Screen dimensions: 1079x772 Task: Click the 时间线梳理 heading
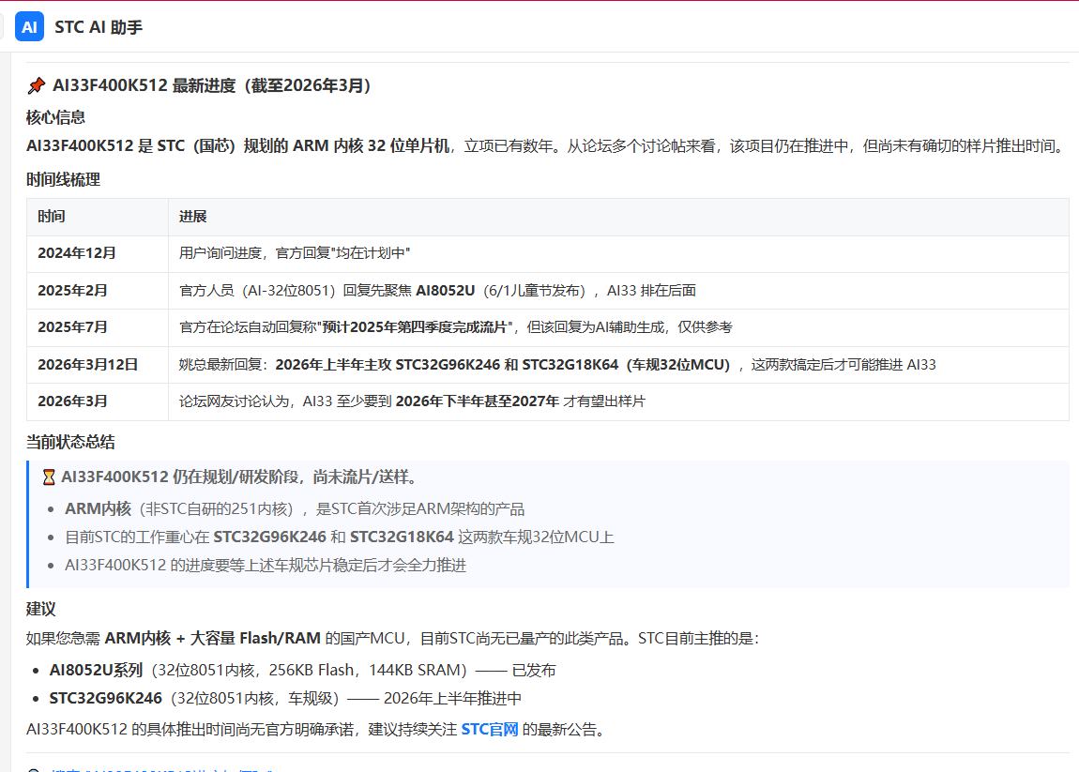(63, 179)
